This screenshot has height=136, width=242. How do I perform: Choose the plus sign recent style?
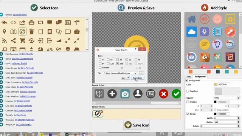pyautogui.click(x=112, y=94)
